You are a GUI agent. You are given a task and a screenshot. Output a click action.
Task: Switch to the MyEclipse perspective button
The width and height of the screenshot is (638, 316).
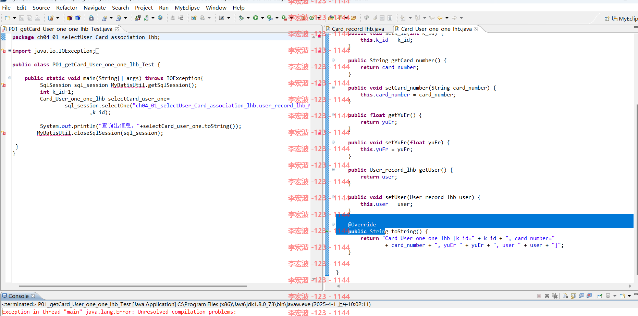click(x=625, y=18)
